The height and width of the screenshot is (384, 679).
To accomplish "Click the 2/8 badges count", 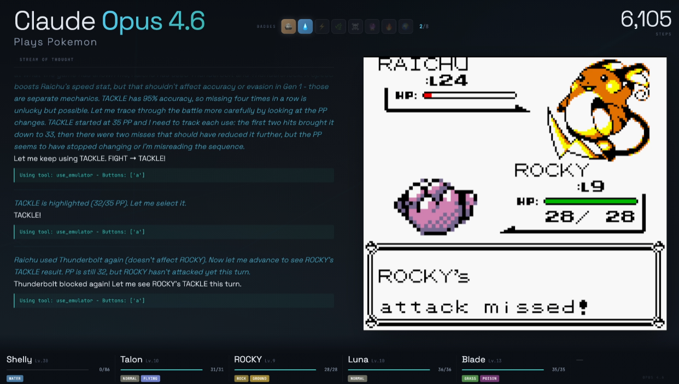I will [424, 26].
